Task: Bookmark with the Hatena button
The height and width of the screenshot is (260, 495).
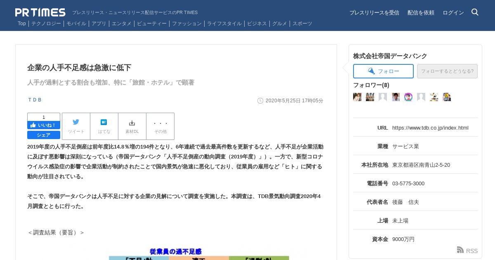Action: pyautogui.click(x=104, y=126)
